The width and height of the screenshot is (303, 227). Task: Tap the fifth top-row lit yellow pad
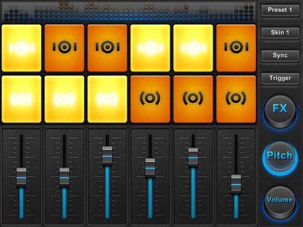click(193, 48)
